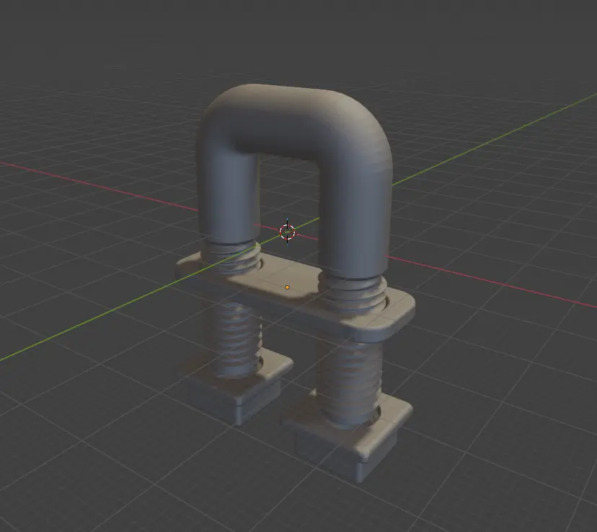This screenshot has width=597, height=532.
Task: Click the right threaded shaft below the plate
Action: pos(350,381)
